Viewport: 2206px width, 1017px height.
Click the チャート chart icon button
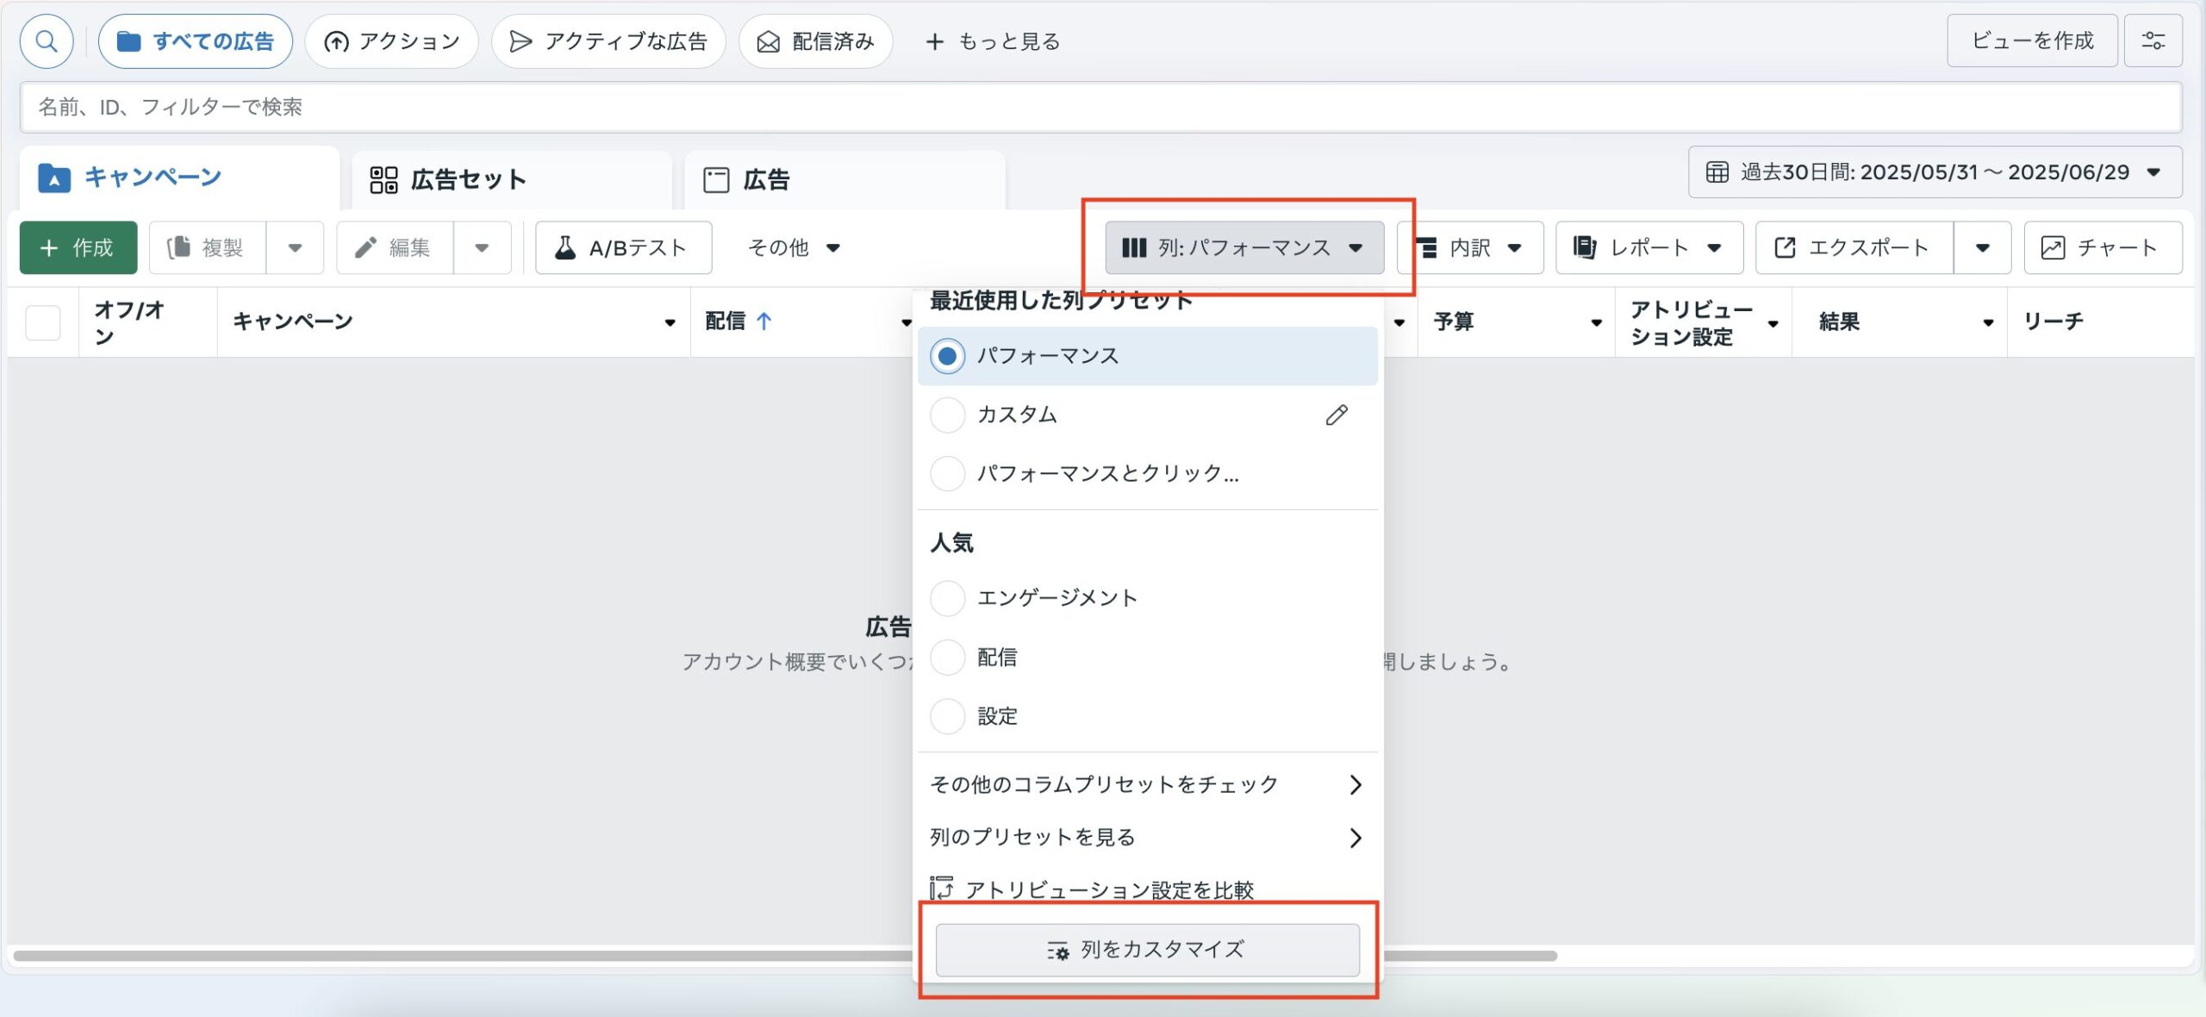[2102, 248]
